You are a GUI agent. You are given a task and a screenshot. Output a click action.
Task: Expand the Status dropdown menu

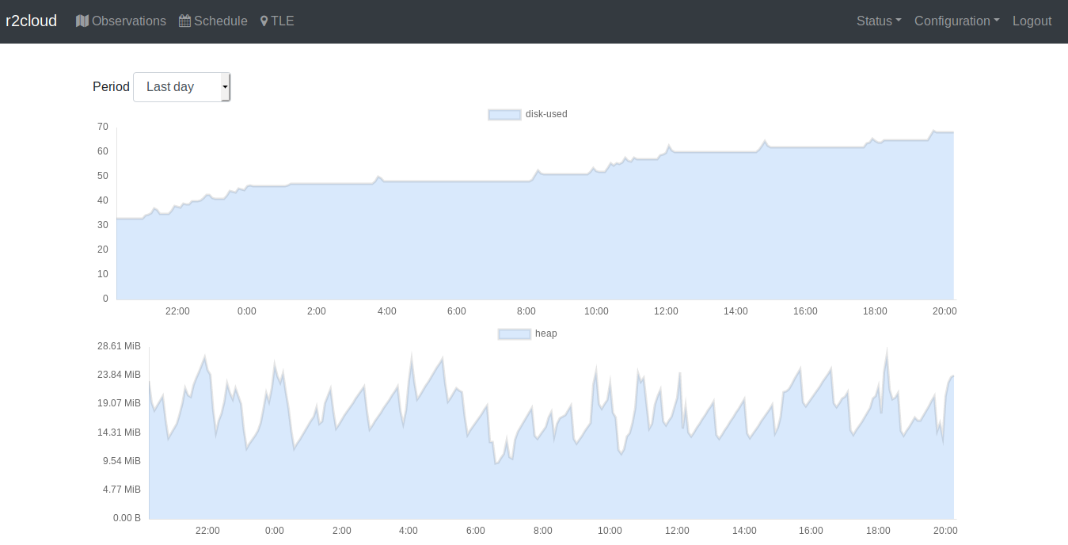879,21
